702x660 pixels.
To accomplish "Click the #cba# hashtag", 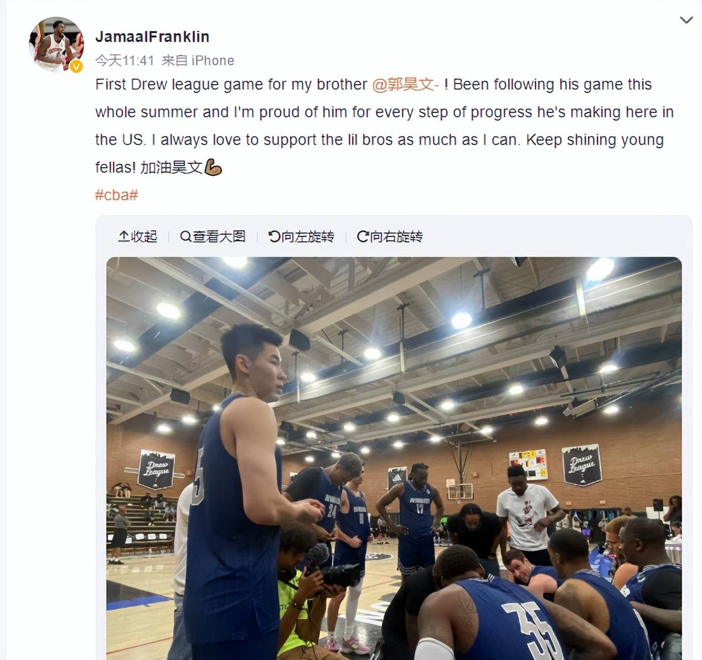I will [x=116, y=195].
